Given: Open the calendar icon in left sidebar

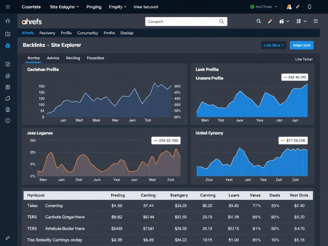Looking at the screenshot, I should click(x=8, y=34).
